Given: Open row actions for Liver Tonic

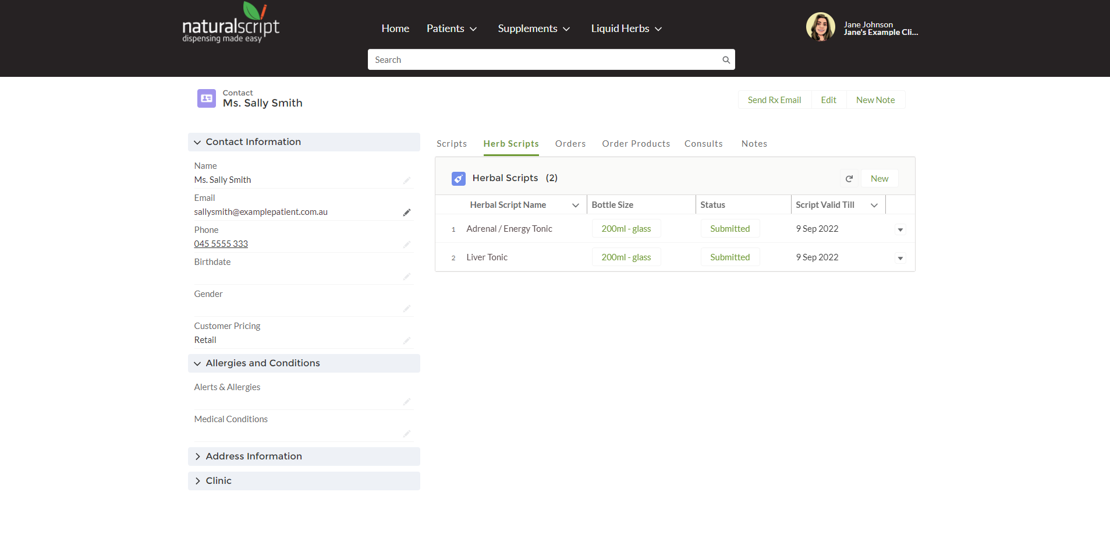Looking at the screenshot, I should click(900, 258).
